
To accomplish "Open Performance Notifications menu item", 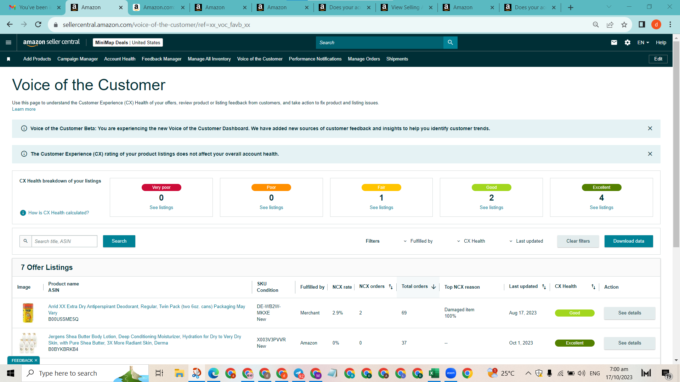I will [x=315, y=59].
